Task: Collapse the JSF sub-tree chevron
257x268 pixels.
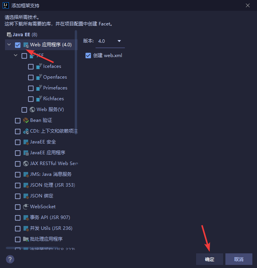Action: [15, 56]
